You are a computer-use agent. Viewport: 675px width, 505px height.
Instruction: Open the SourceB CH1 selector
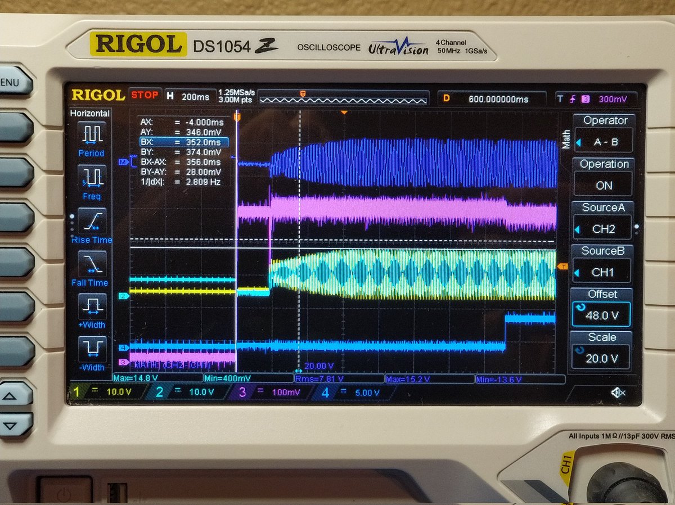tap(602, 263)
